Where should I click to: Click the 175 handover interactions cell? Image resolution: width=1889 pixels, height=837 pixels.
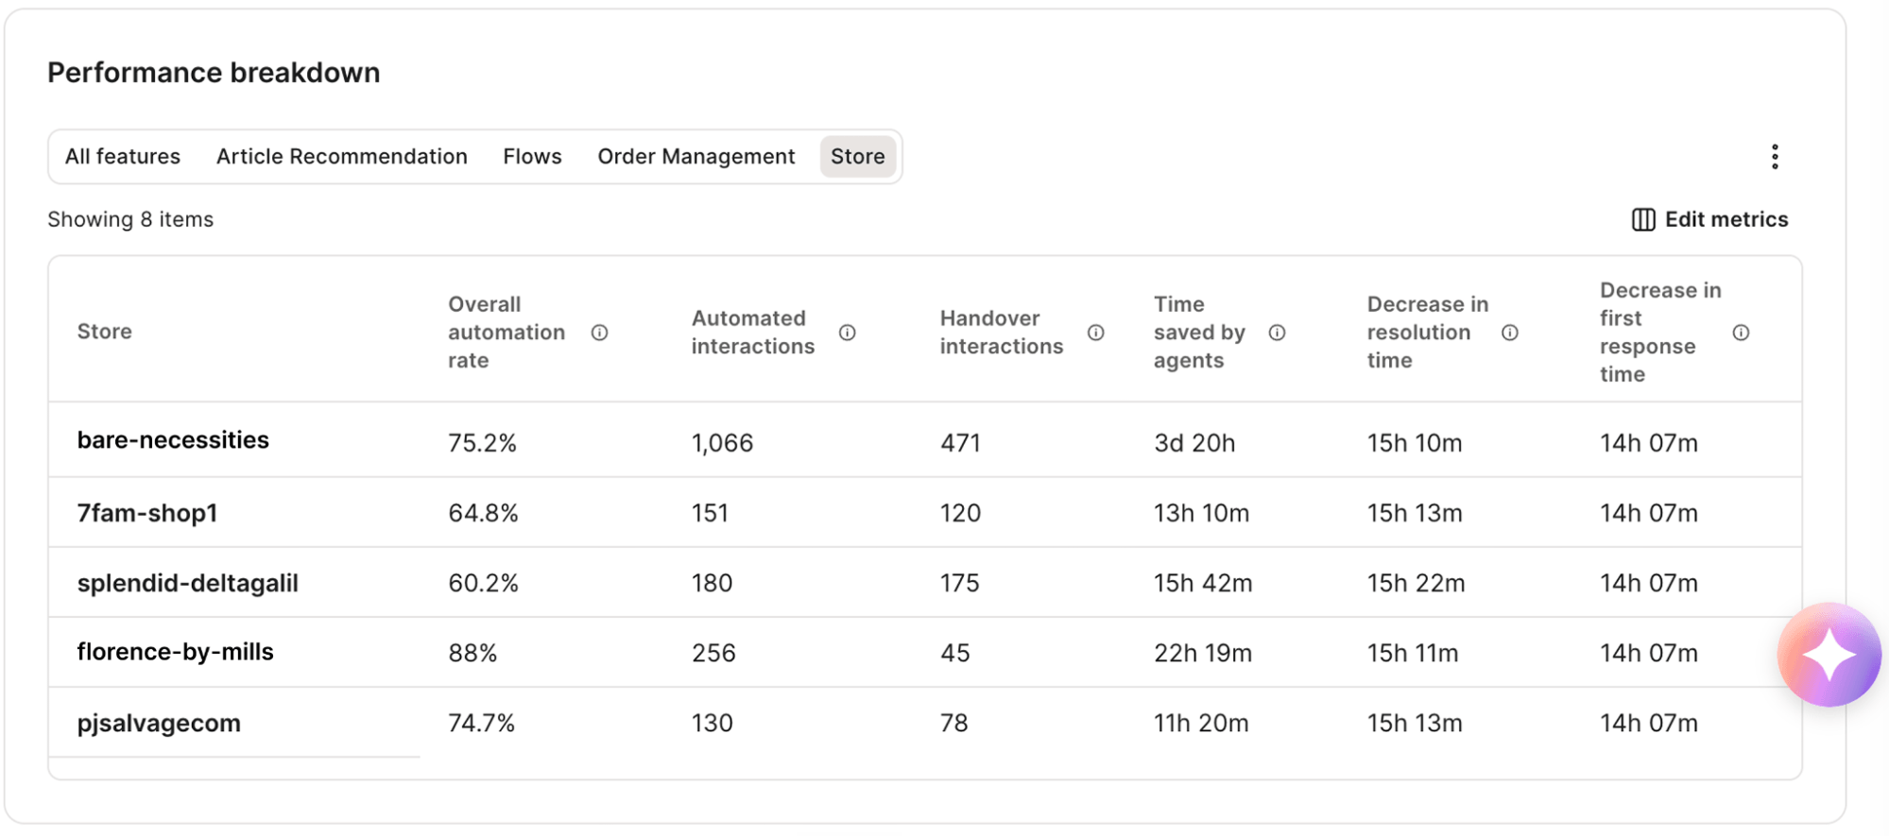tap(959, 583)
